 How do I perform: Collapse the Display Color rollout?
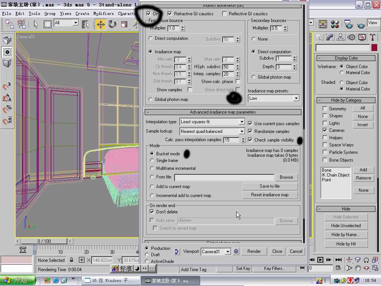[346, 58]
